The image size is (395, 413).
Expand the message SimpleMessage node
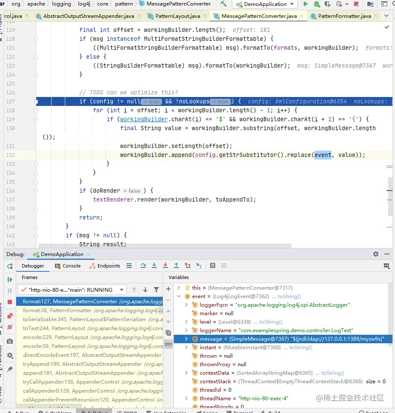coord(186,339)
